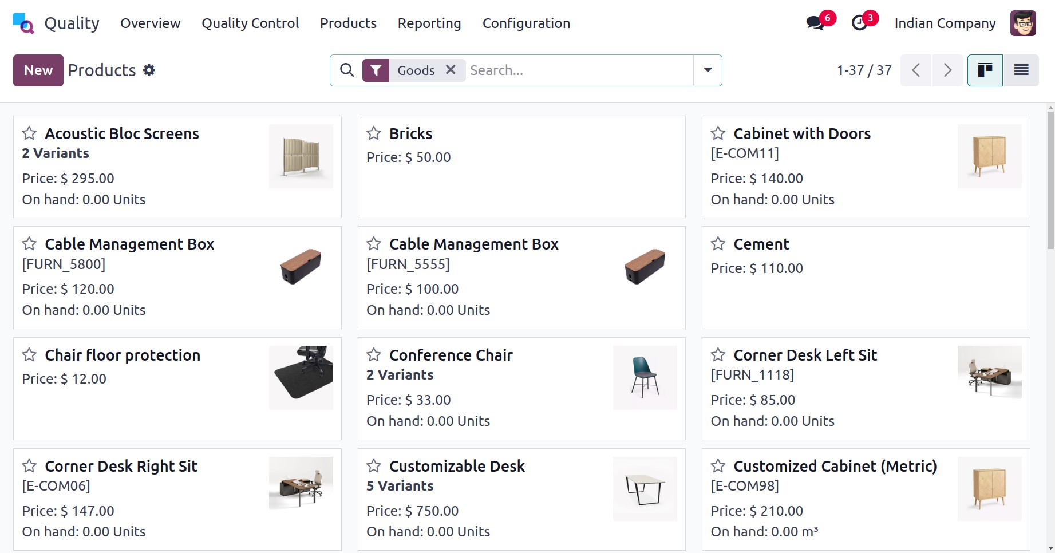Open the Products settings gear
Screen dimensions: 1055x553
click(149, 70)
